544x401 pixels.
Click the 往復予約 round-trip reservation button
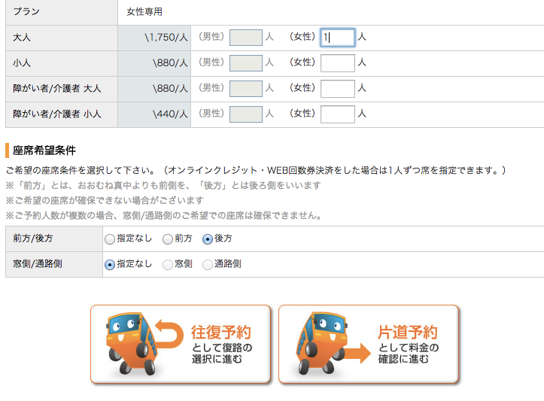[181, 344]
